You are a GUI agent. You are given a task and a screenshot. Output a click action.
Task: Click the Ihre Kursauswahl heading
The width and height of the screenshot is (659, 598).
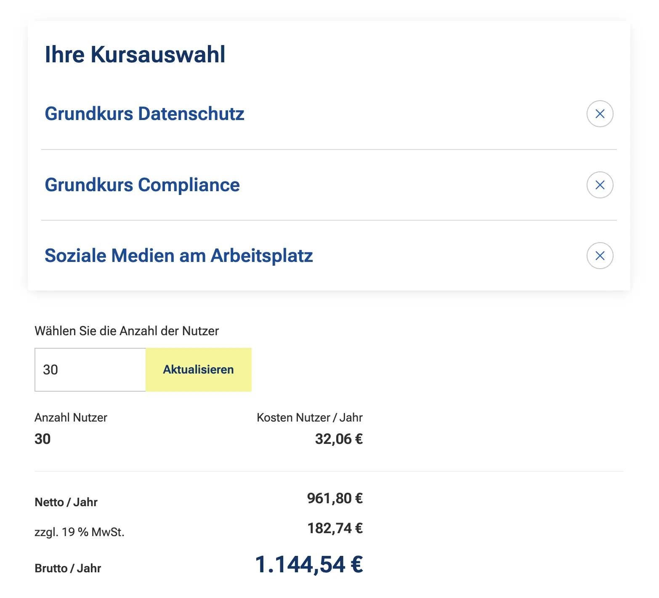pos(135,54)
